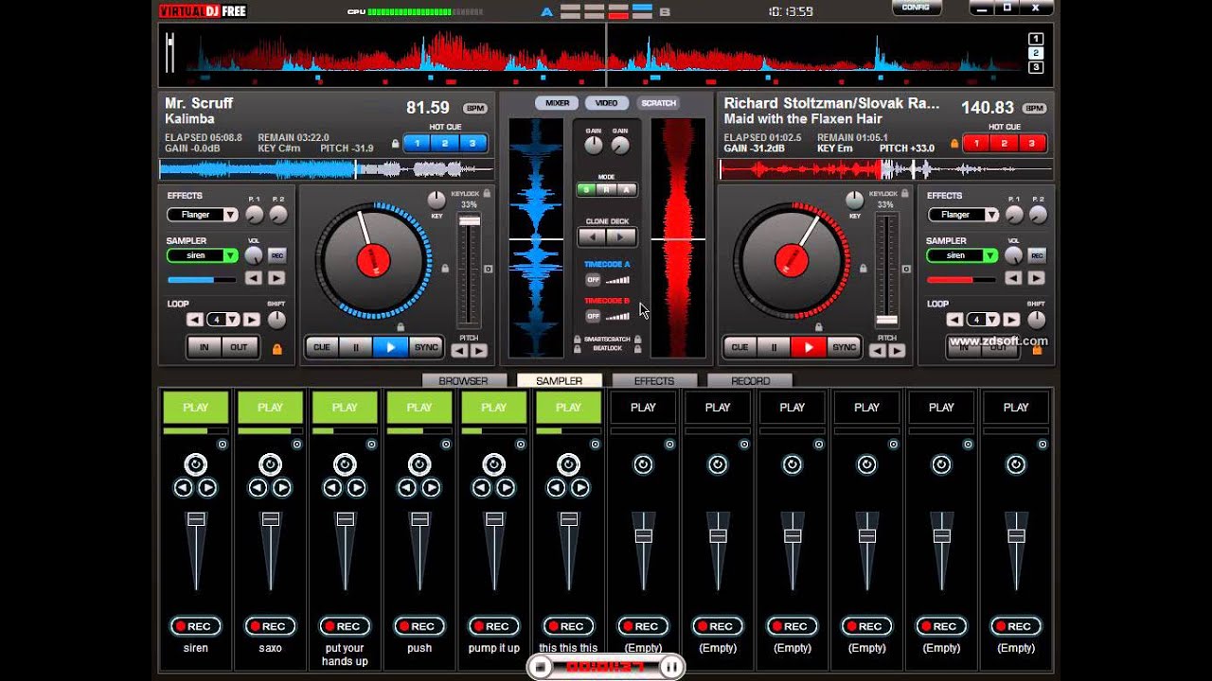Trigger hot cue 3 on right deck
Screen dimensions: 1212x681
point(1032,144)
